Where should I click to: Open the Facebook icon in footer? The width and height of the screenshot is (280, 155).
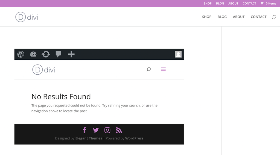pyautogui.click(x=84, y=130)
